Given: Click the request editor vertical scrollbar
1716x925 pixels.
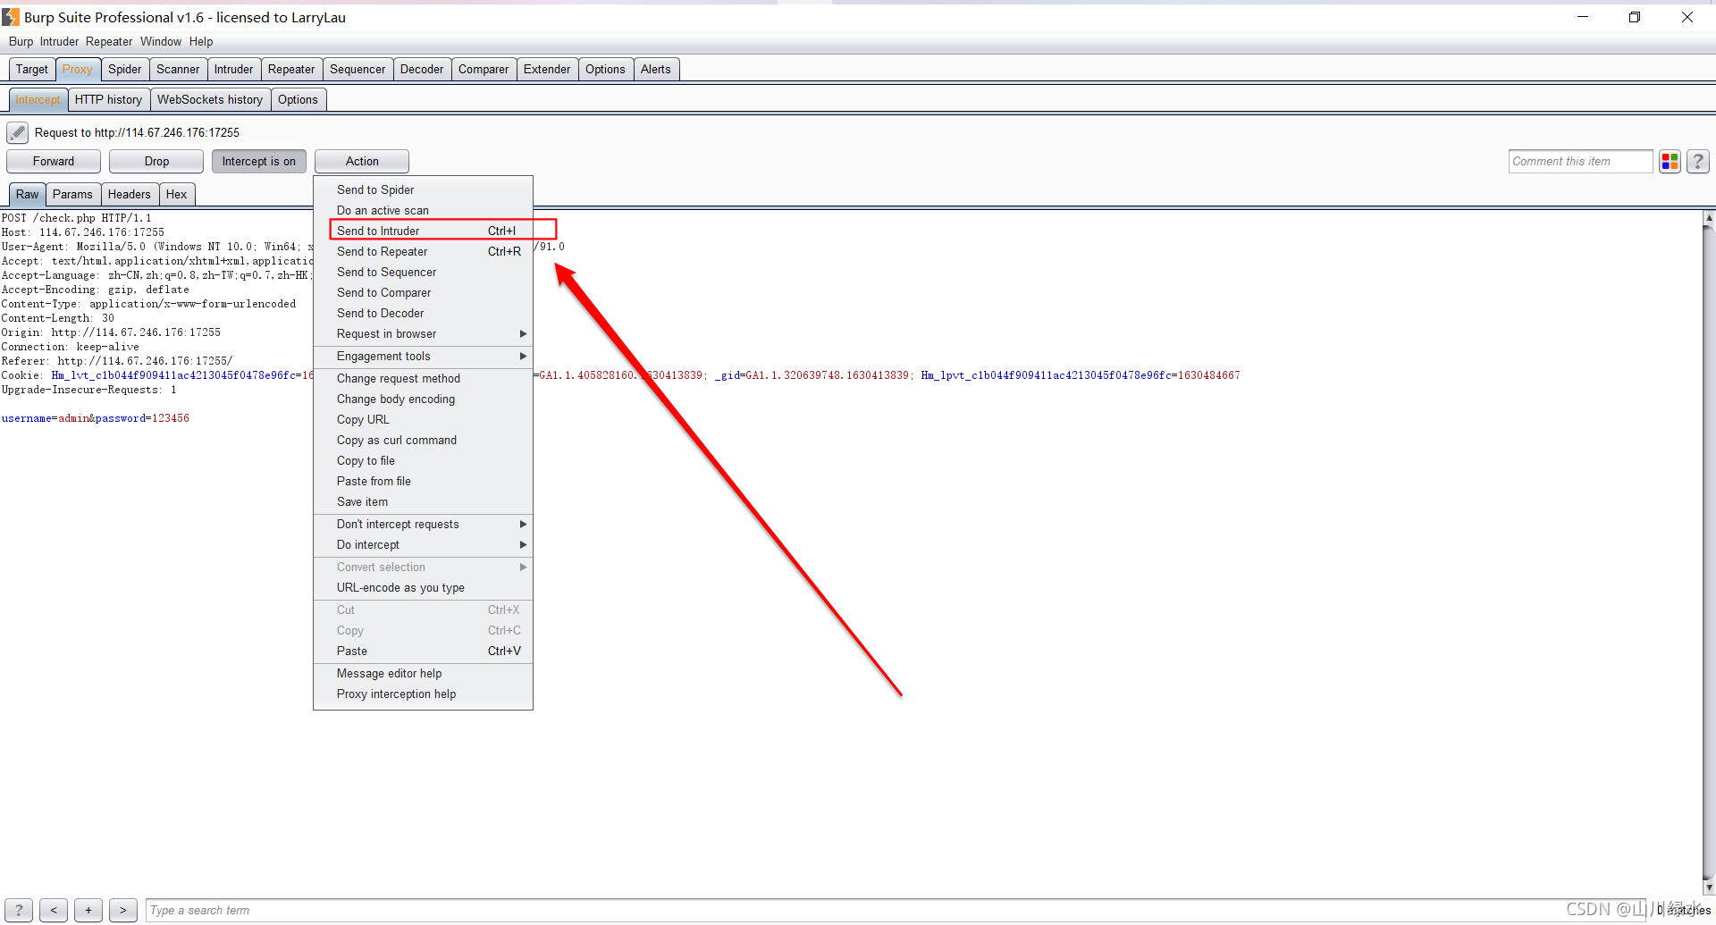Looking at the screenshot, I should click(x=1709, y=552).
